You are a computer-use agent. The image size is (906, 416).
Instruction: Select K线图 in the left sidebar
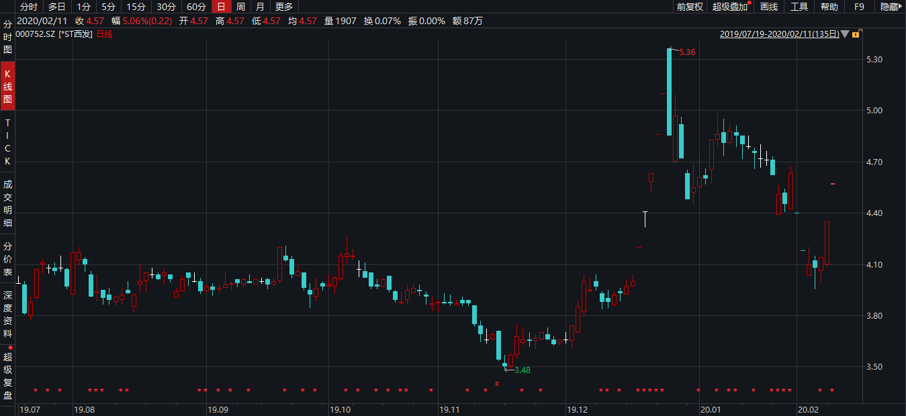[x=8, y=87]
